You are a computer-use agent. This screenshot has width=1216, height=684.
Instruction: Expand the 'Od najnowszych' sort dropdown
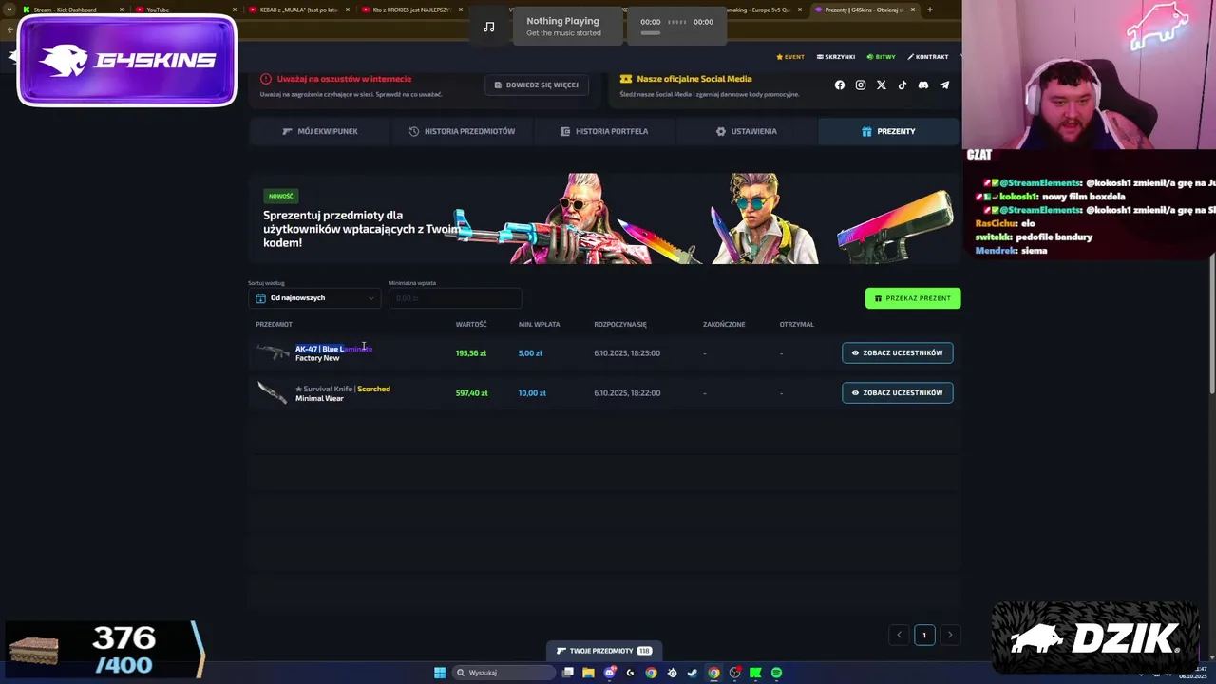pyautogui.click(x=314, y=298)
